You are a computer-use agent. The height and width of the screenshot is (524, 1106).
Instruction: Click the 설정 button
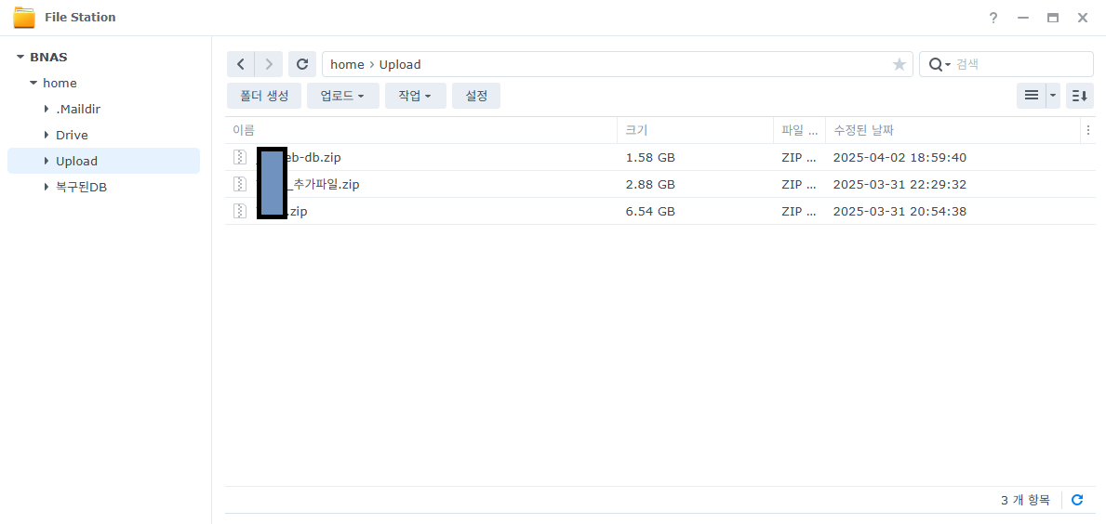476,96
